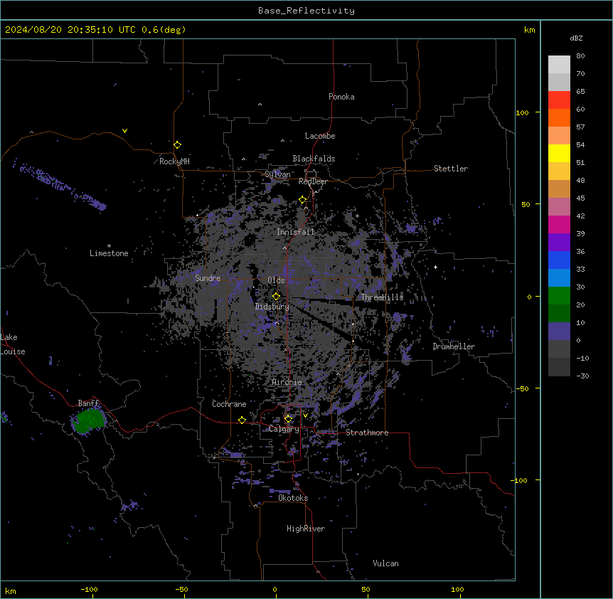Click the Airdrie label
This screenshot has width=613, height=599.
pos(287,382)
